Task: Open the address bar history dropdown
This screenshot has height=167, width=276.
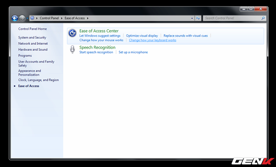Action: coord(192,18)
